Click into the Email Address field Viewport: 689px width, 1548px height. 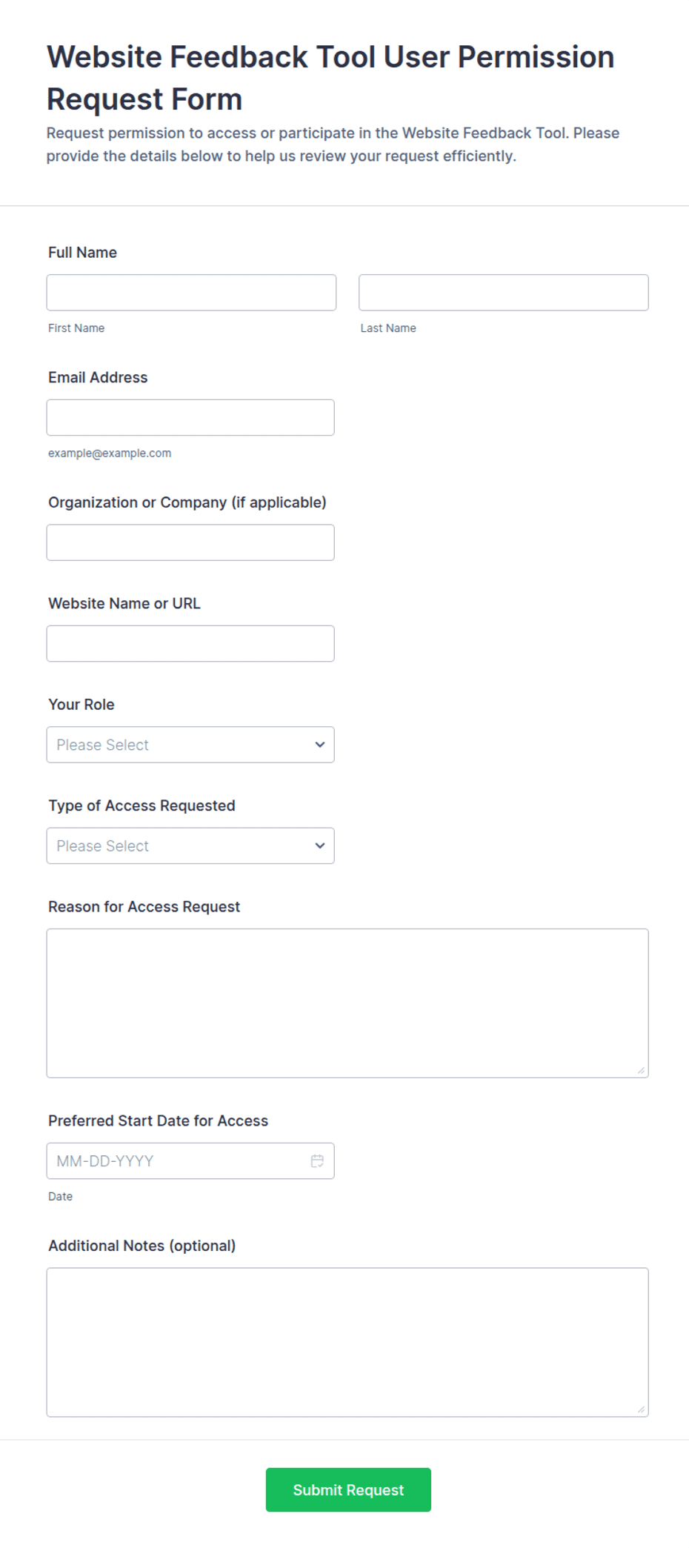click(x=190, y=418)
